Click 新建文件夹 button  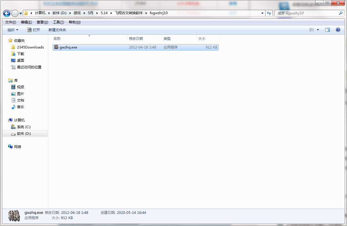[x=57, y=30]
